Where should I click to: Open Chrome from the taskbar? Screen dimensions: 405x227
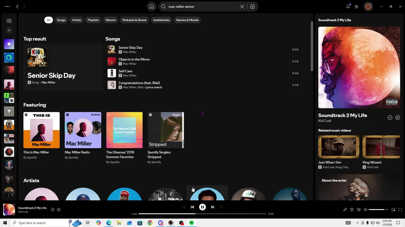click(x=150, y=223)
